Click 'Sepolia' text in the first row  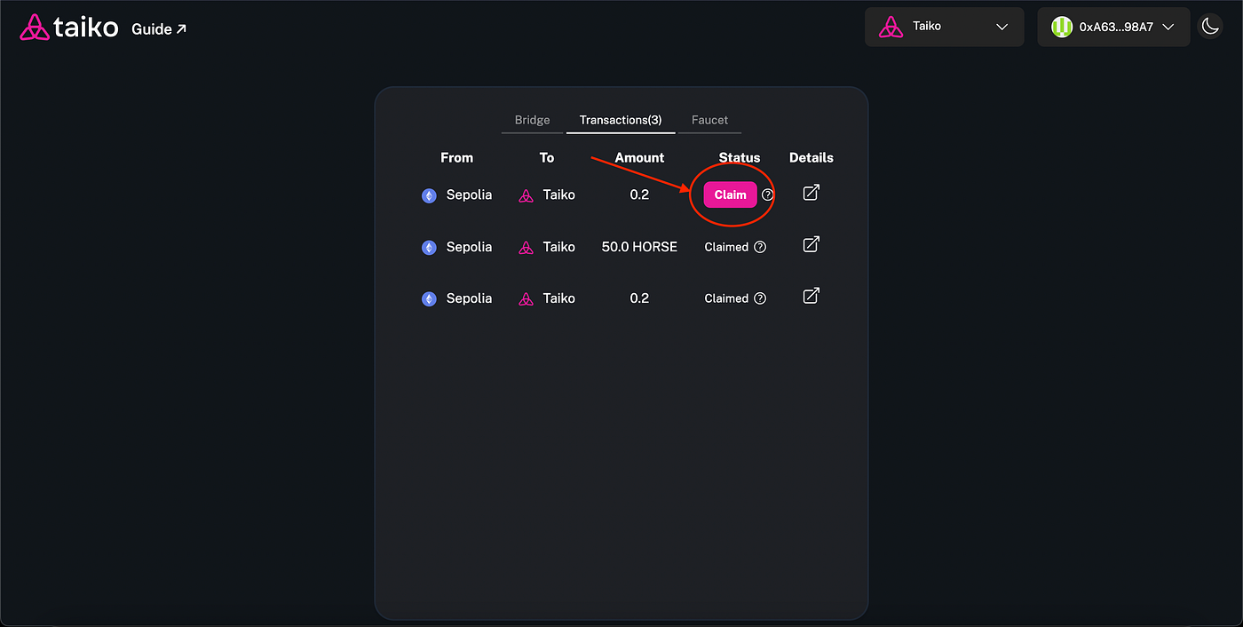coord(469,194)
